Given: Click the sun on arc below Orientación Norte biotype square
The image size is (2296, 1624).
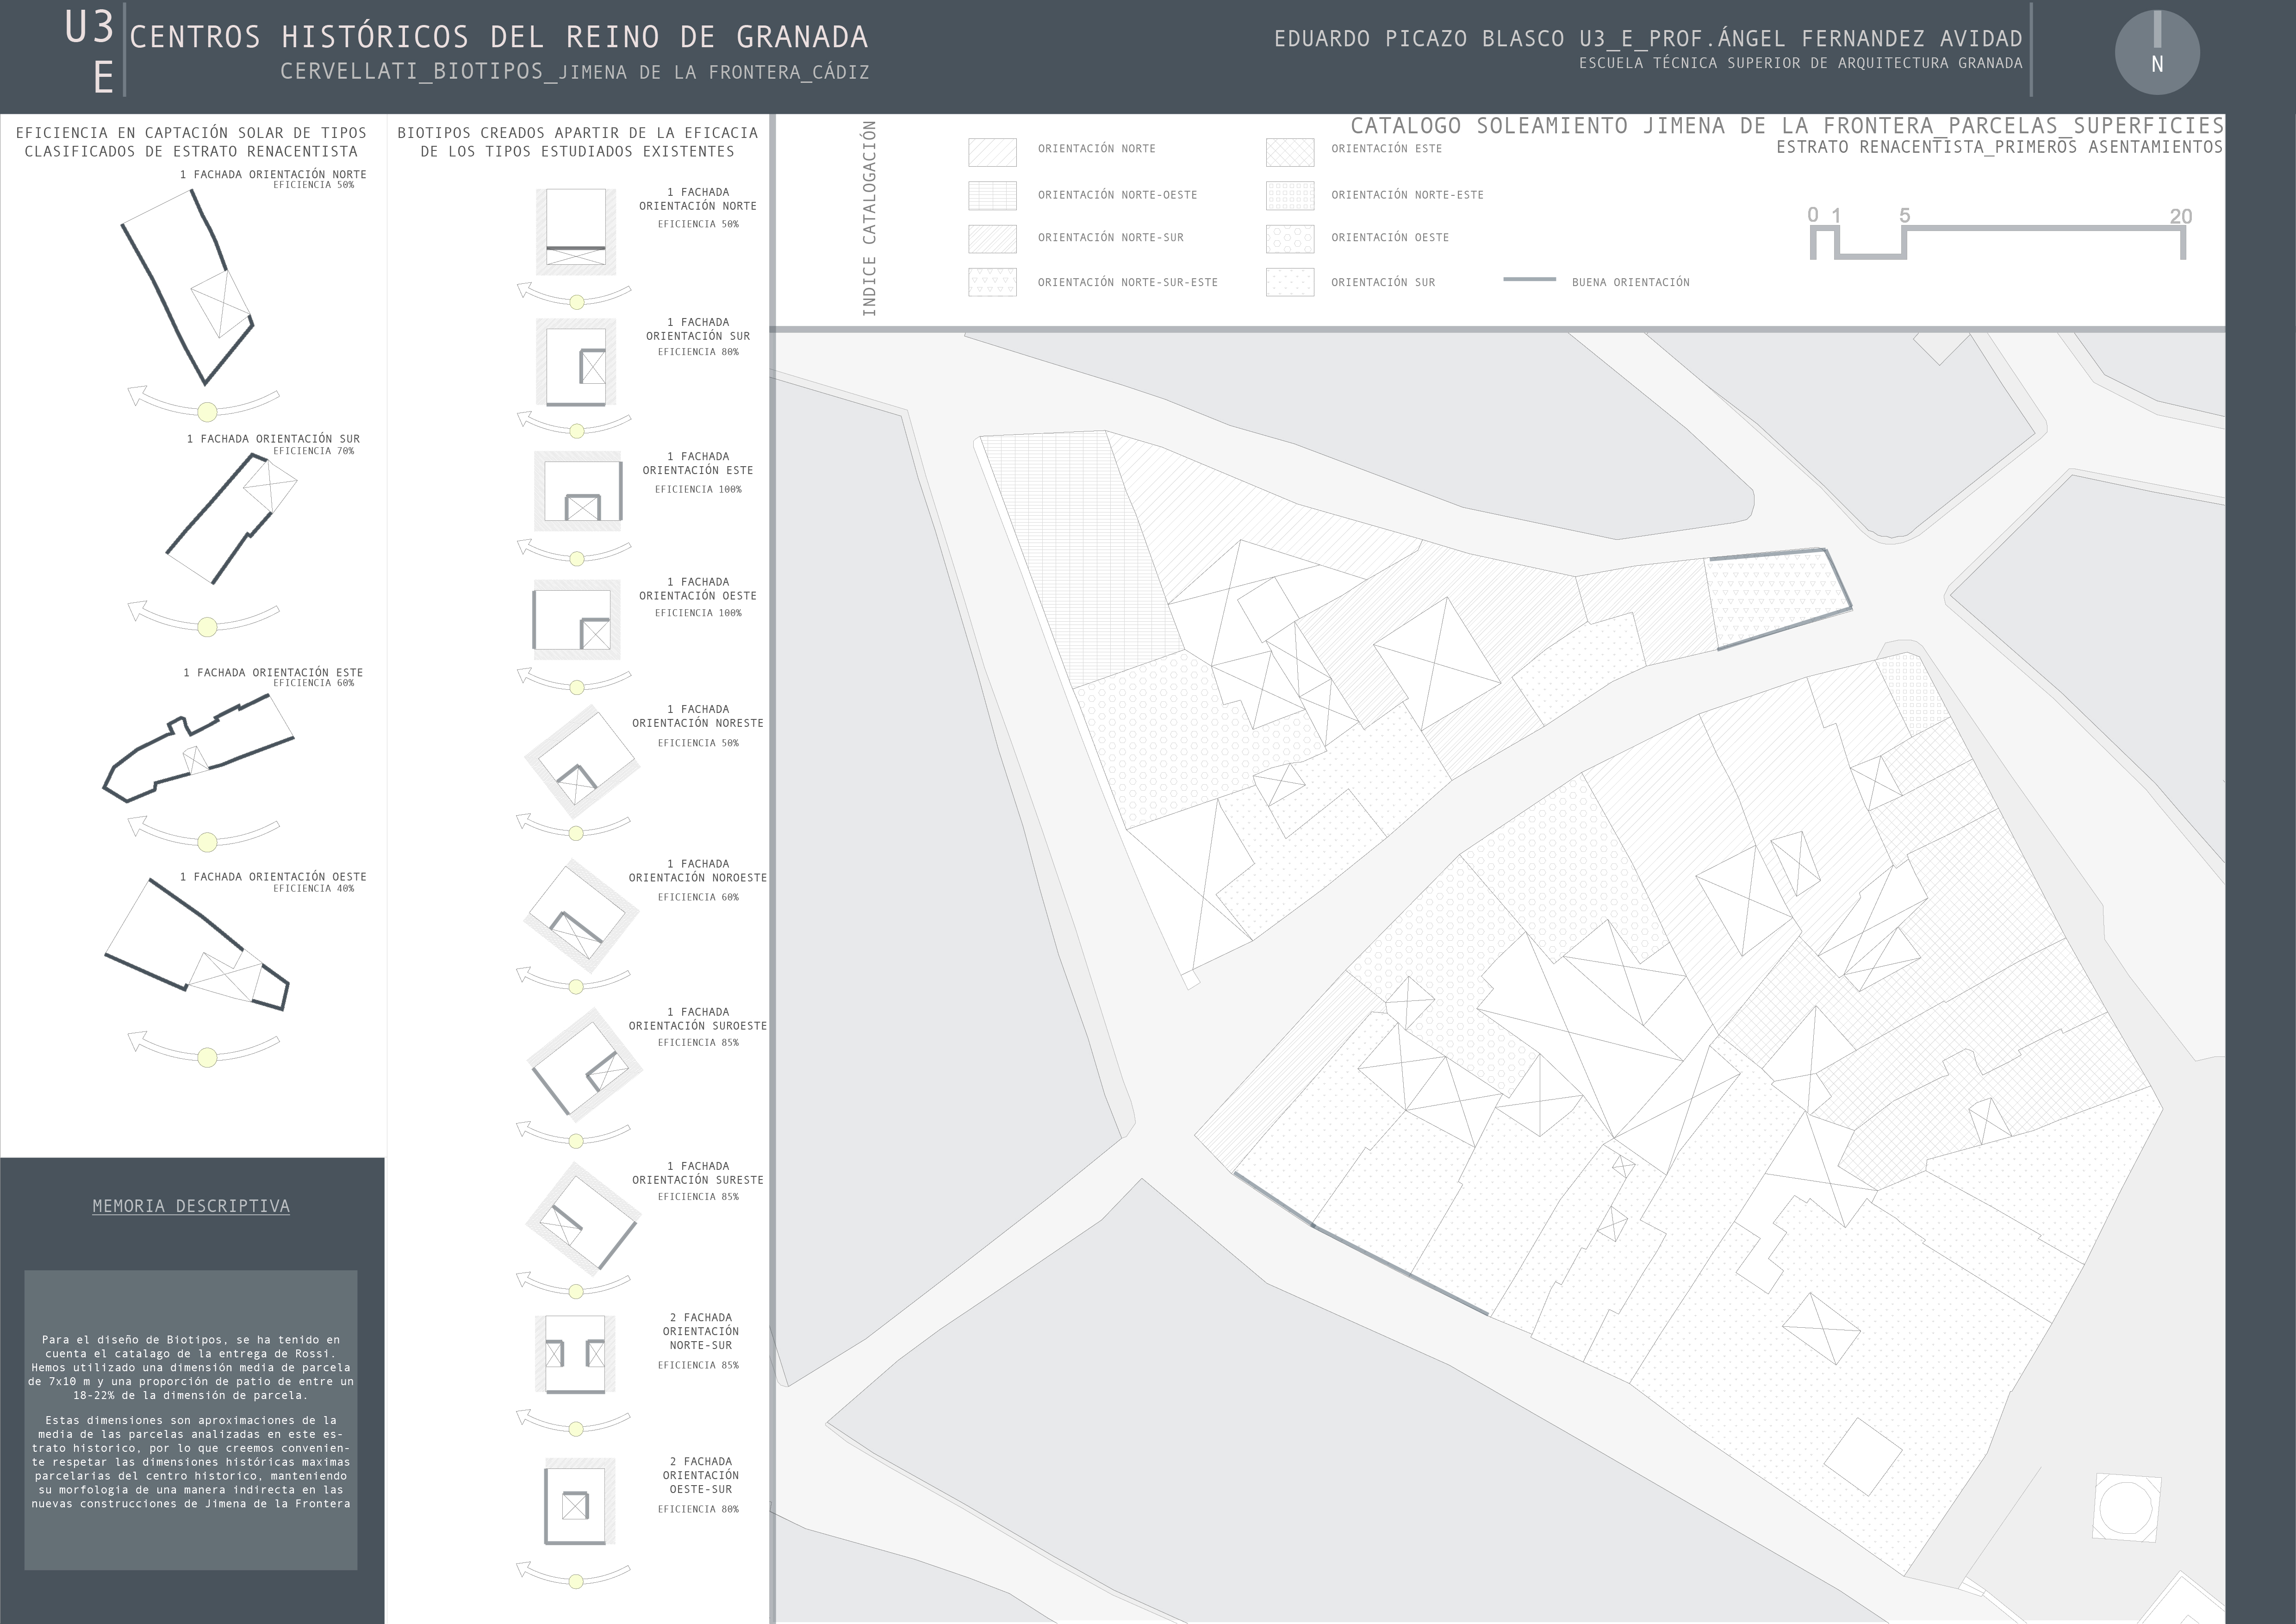Looking at the screenshot, I should (x=576, y=302).
